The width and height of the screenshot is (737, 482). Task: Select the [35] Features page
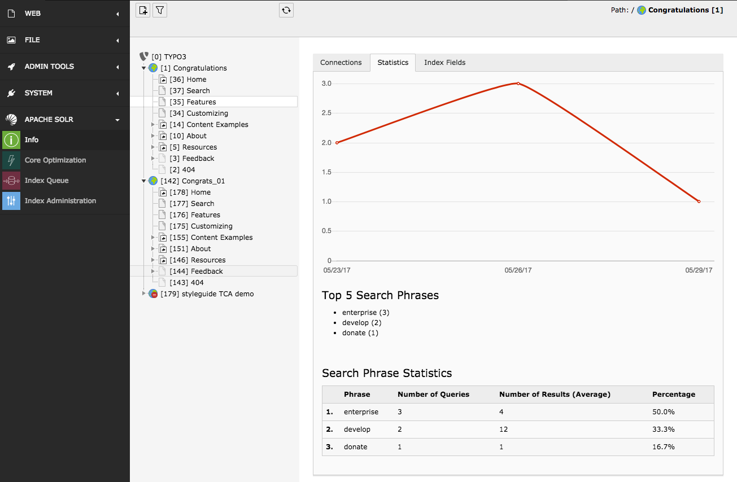pyautogui.click(x=201, y=102)
